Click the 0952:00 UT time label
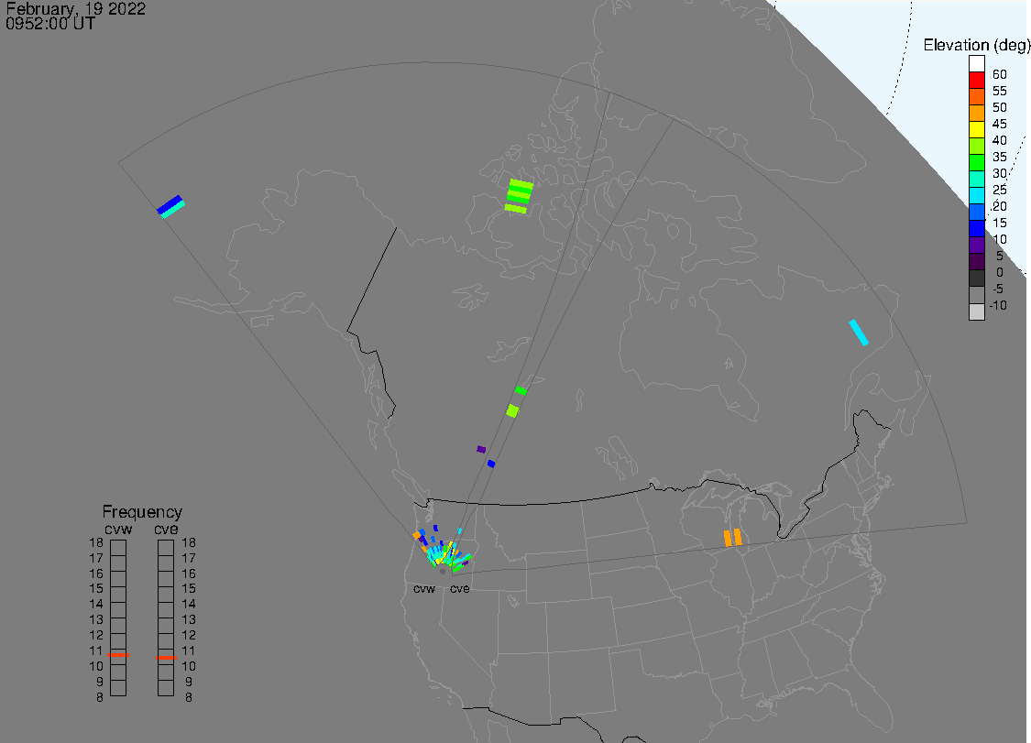 click(50, 24)
